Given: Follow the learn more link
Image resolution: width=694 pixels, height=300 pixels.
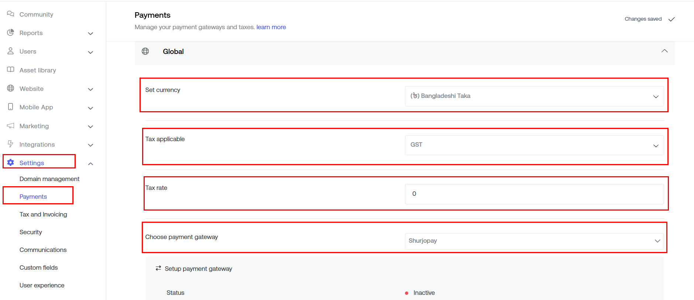Looking at the screenshot, I should click(271, 27).
